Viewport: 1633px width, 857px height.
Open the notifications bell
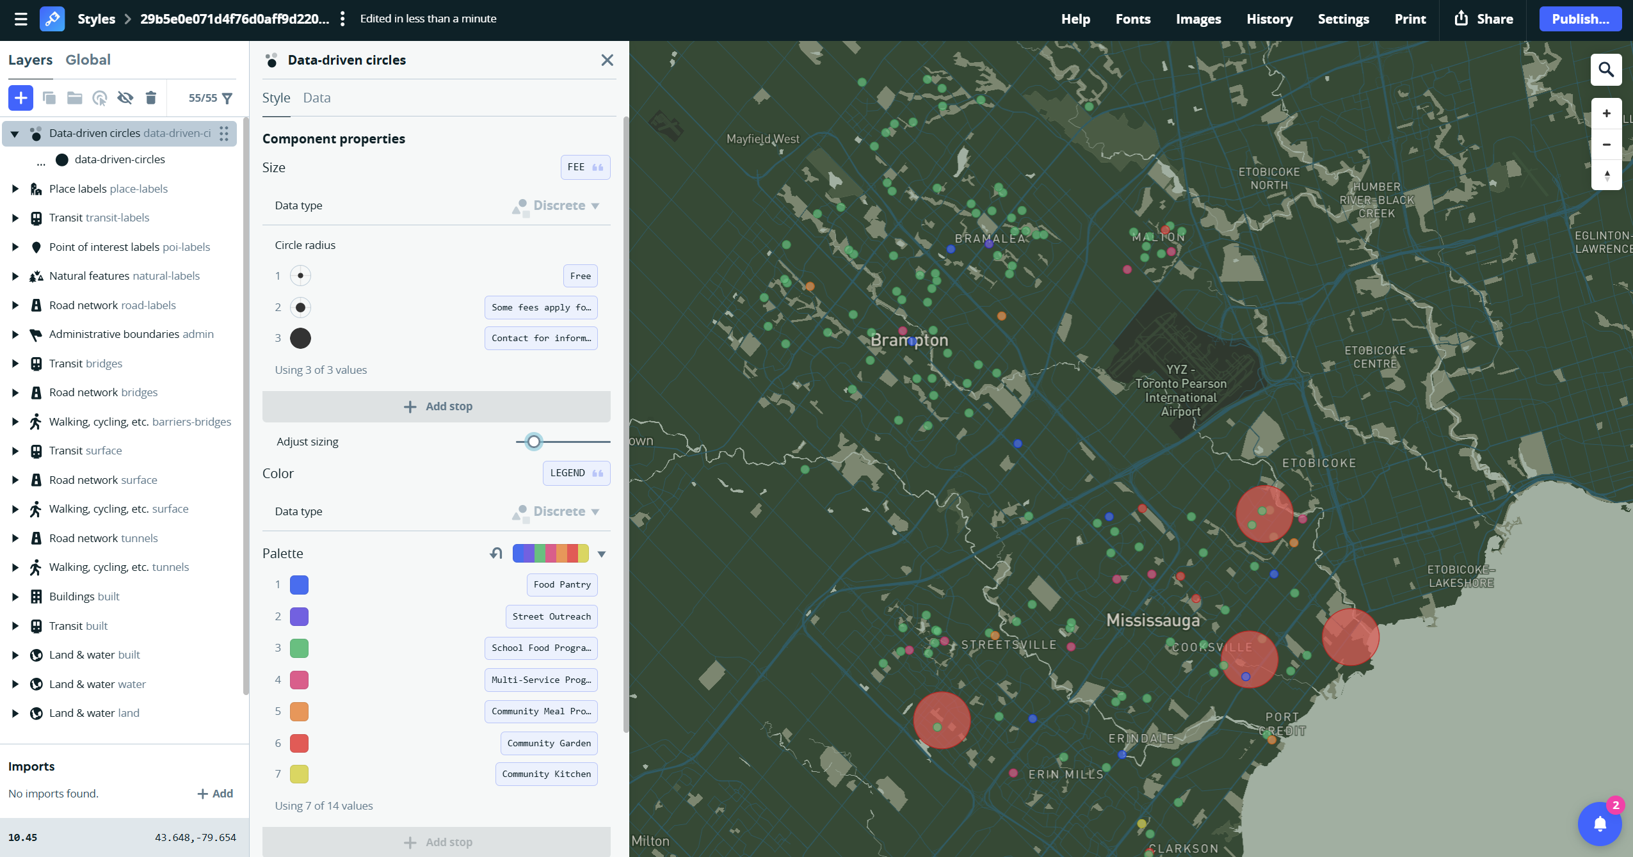tap(1599, 824)
